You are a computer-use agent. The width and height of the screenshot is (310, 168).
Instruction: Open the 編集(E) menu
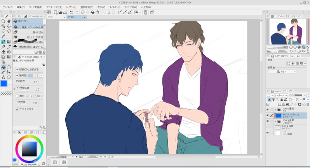pyautogui.click(x=21, y=7)
